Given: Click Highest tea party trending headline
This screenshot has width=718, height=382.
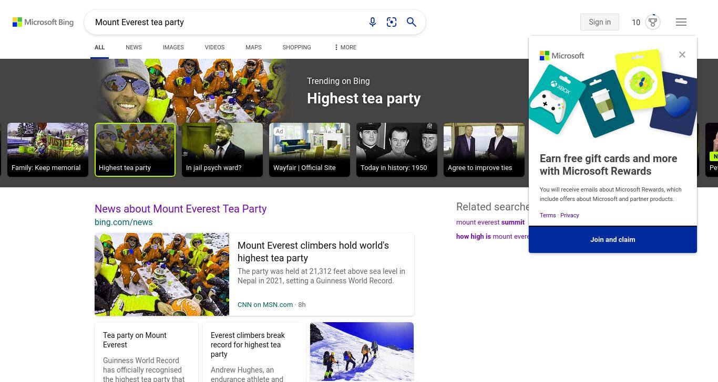Looking at the screenshot, I should (364, 99).
